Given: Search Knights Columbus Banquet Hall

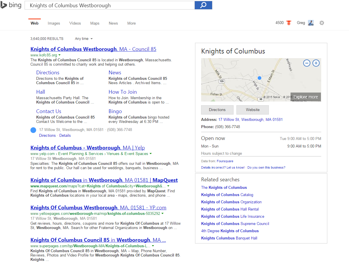Looking at the screenshot, I should [229, 238].
